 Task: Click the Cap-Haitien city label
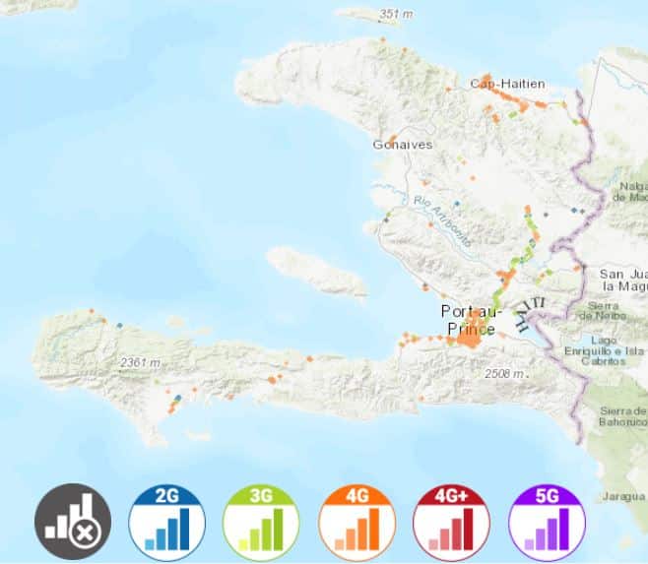click(507, 85)
